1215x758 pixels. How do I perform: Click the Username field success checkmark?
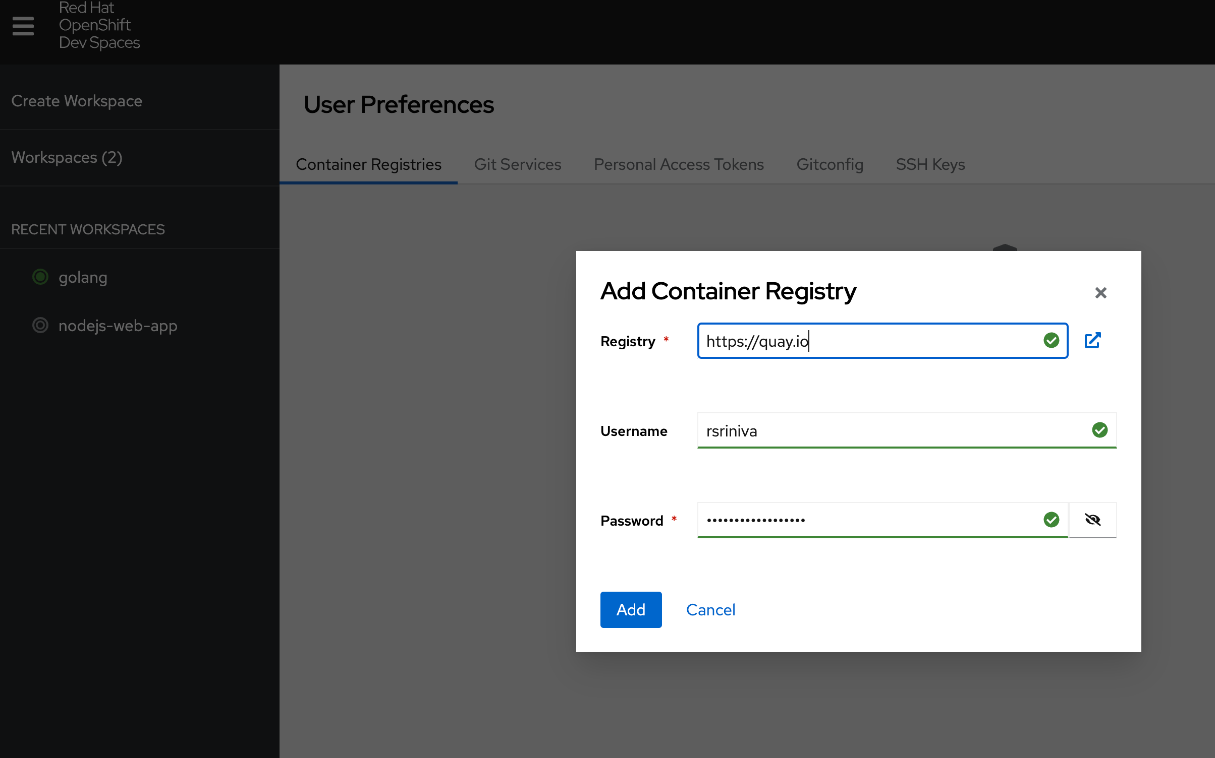(1100, 430)
